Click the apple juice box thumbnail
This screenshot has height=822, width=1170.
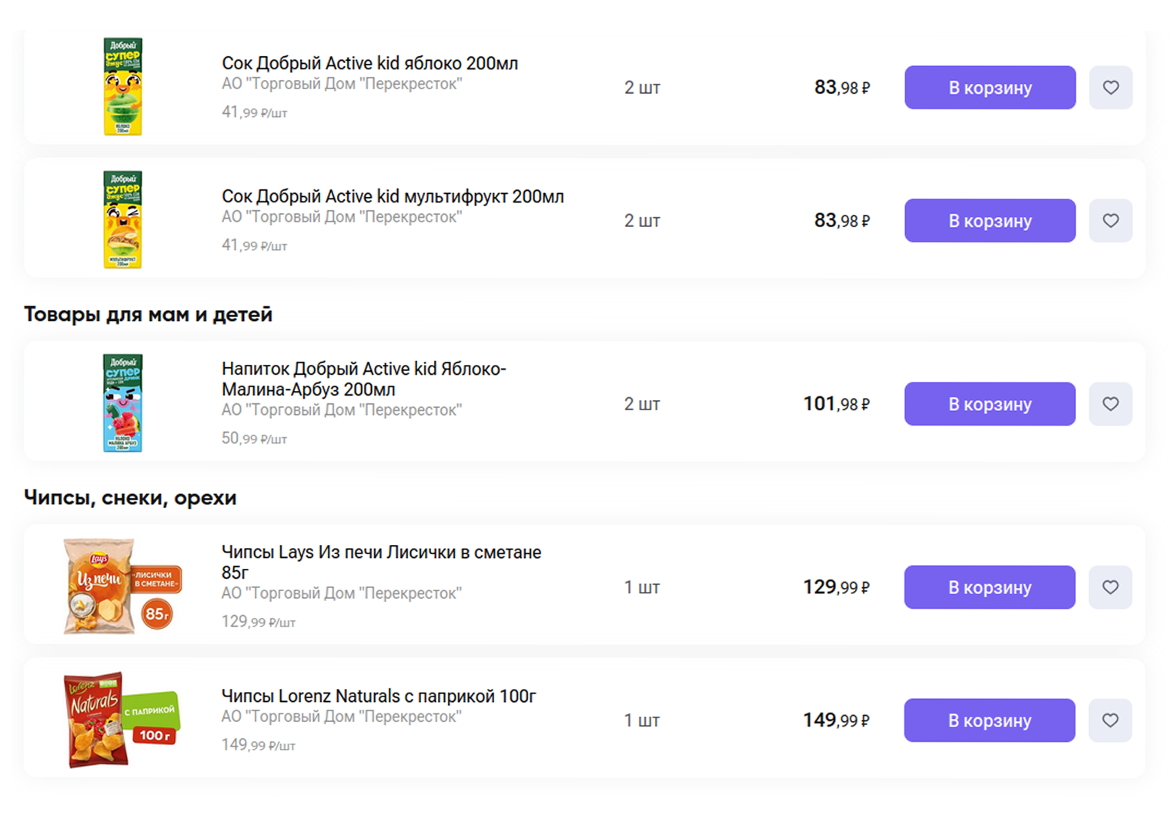tap(123, 87)
